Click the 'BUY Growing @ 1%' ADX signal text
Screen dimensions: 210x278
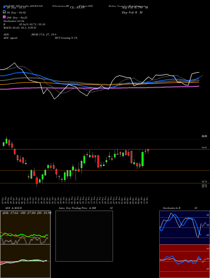[x=66, y=38]
